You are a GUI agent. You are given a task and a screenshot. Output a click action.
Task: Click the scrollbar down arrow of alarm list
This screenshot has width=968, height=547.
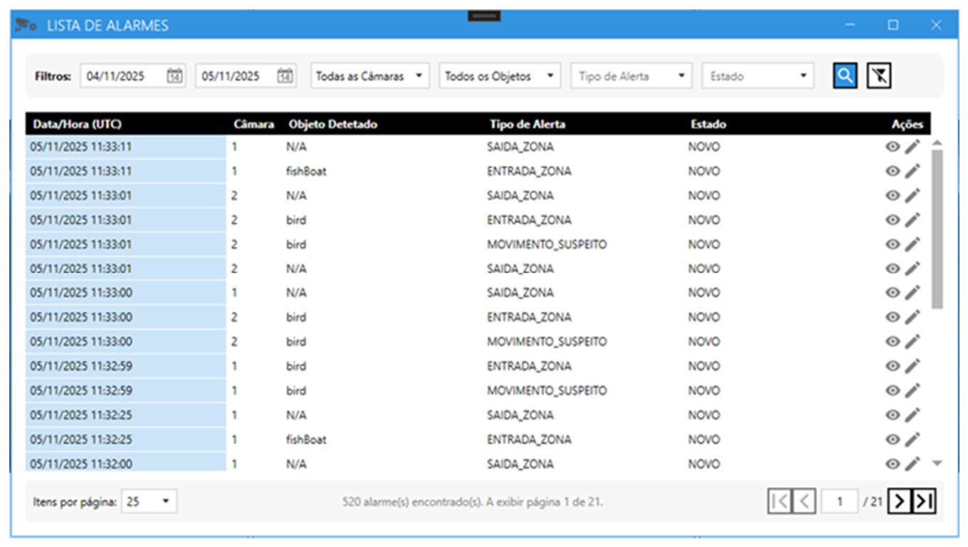click(x=937, y=464)
